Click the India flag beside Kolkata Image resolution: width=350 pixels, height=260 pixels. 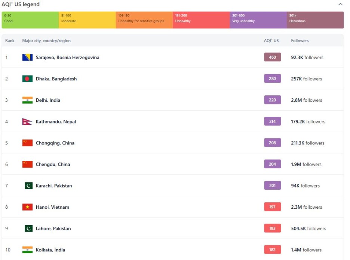point(27,250)
